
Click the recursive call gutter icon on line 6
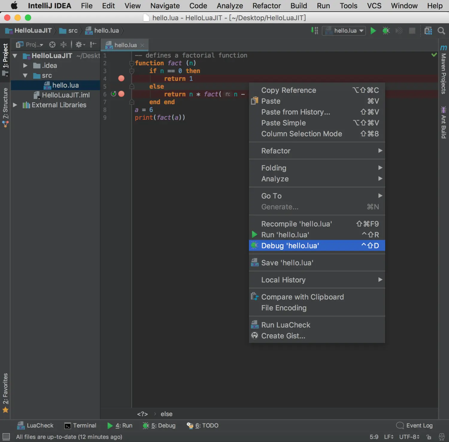(x=113, y=94)
